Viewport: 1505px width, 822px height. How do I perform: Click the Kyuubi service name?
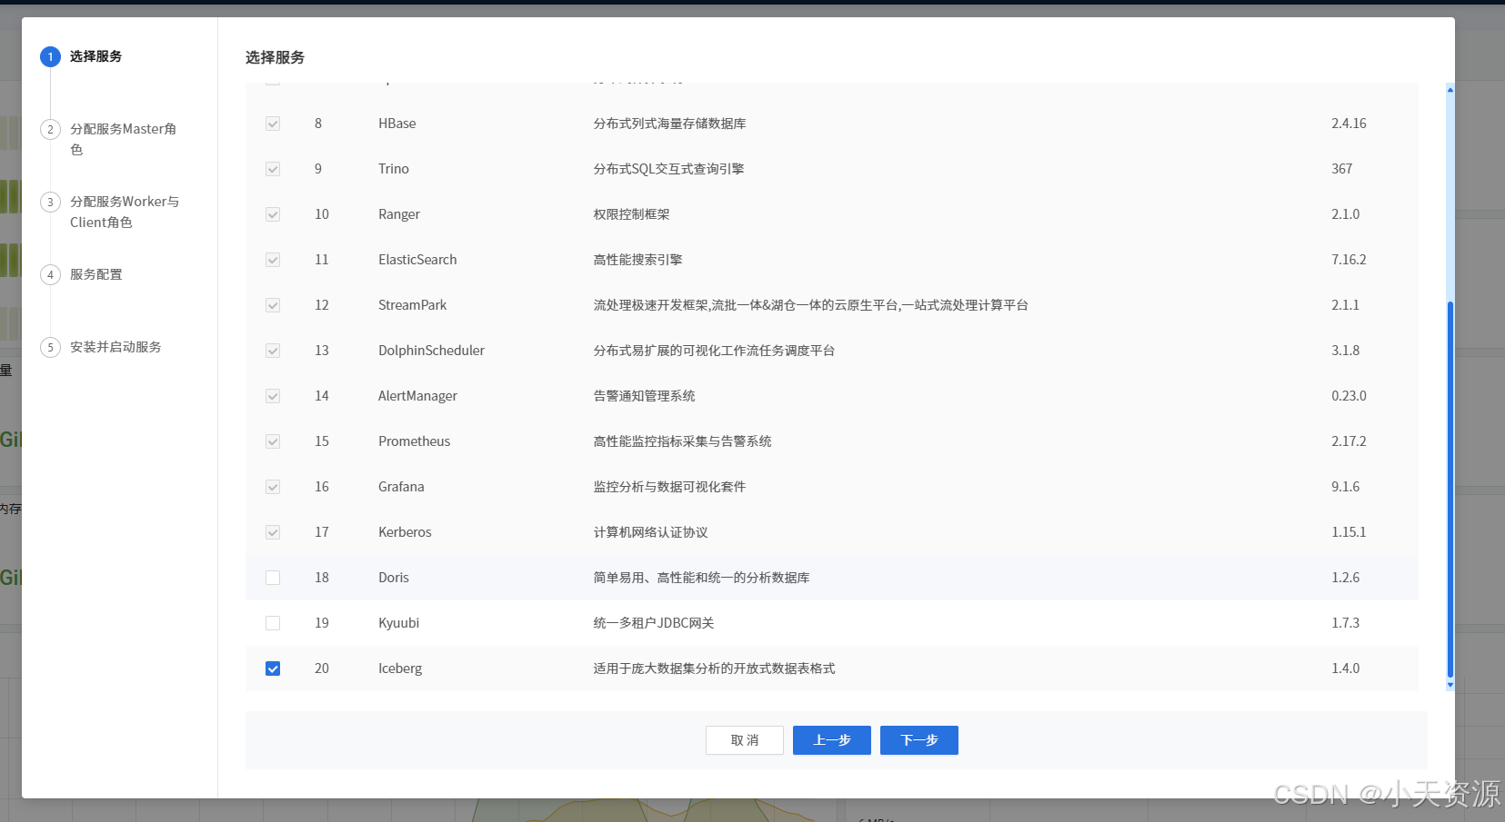(399, 623)
